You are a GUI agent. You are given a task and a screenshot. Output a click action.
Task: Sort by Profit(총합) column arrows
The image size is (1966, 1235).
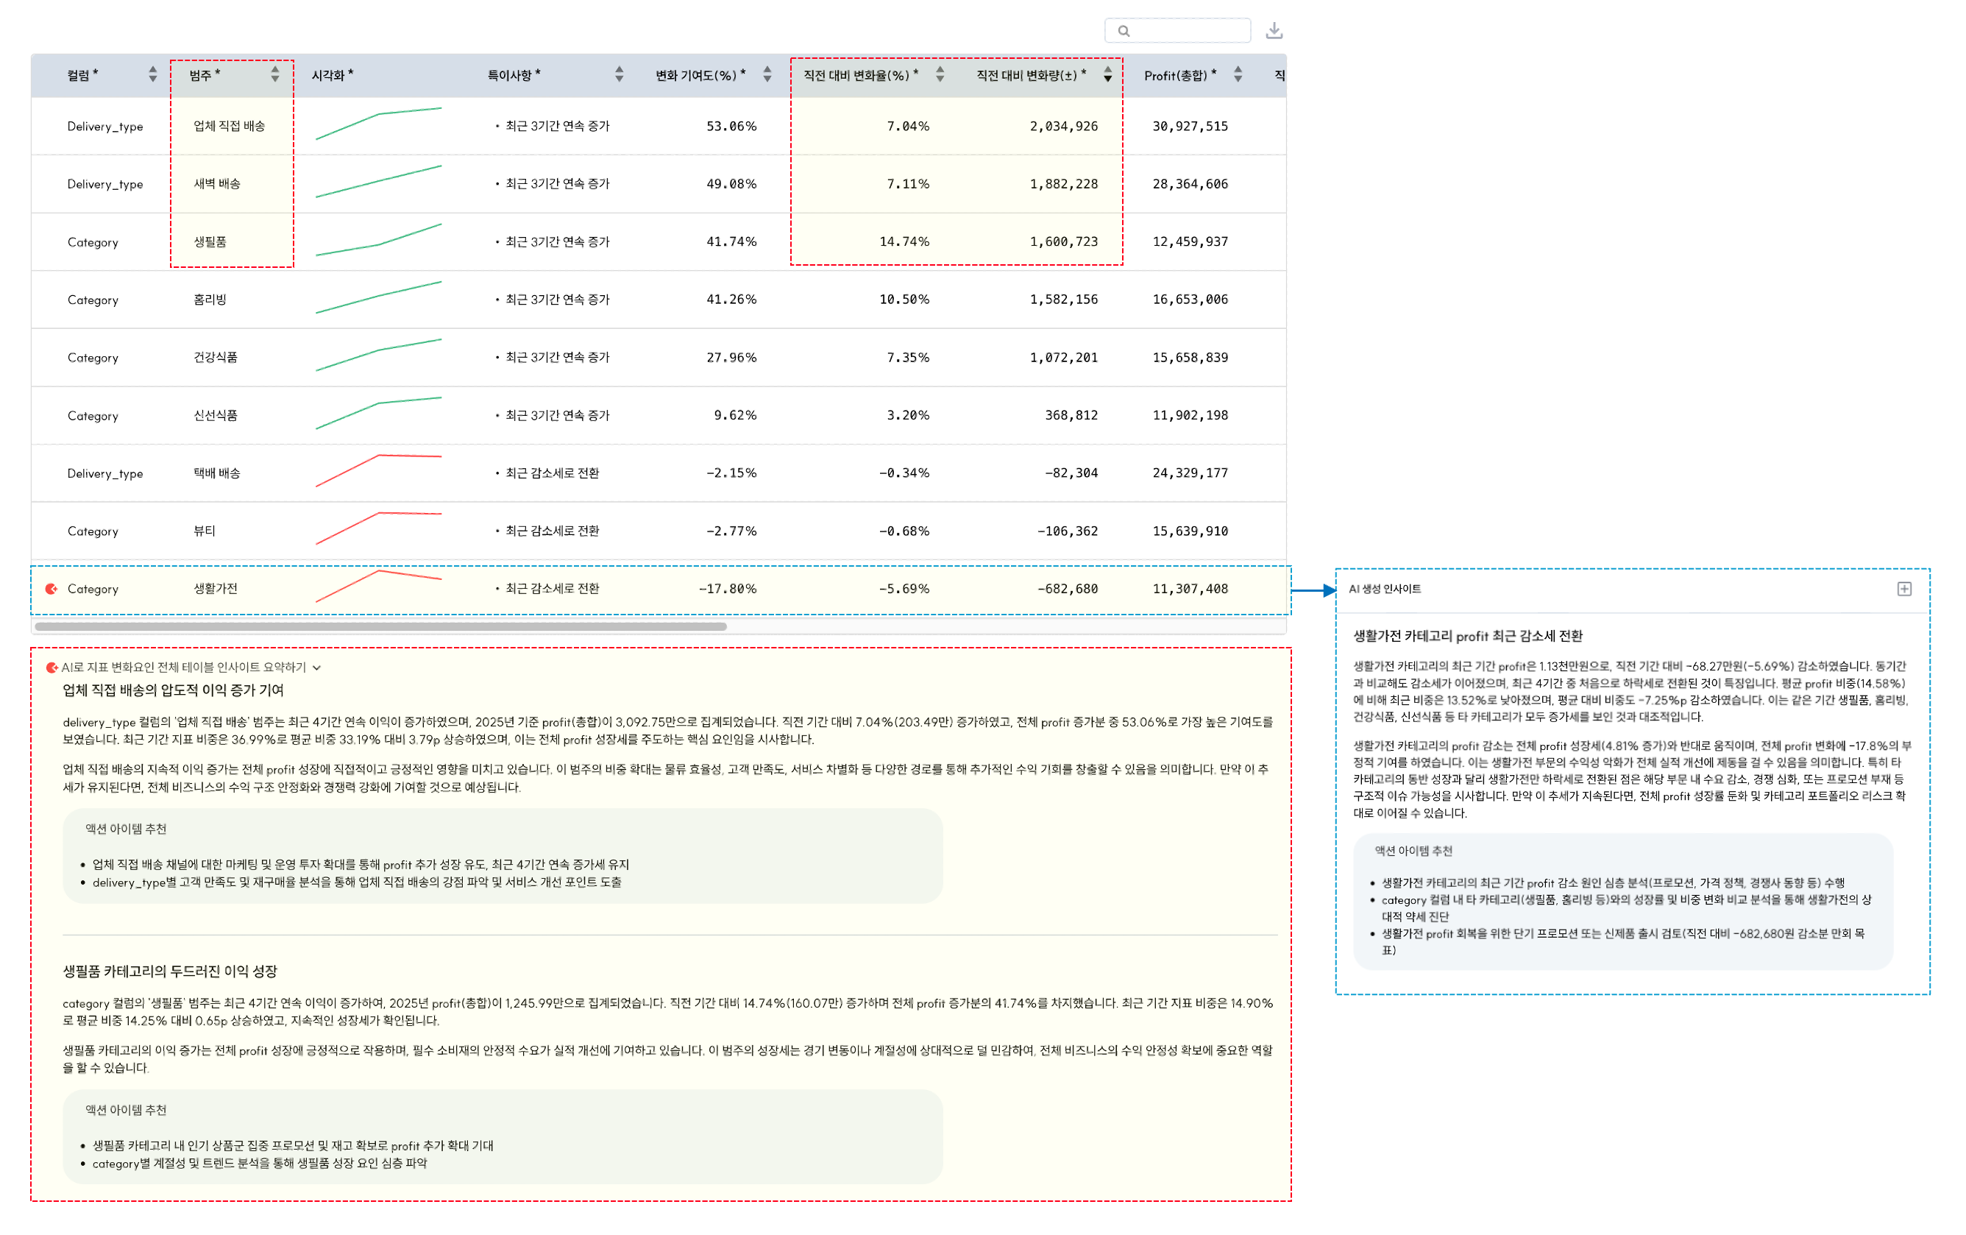(1238, 74)
